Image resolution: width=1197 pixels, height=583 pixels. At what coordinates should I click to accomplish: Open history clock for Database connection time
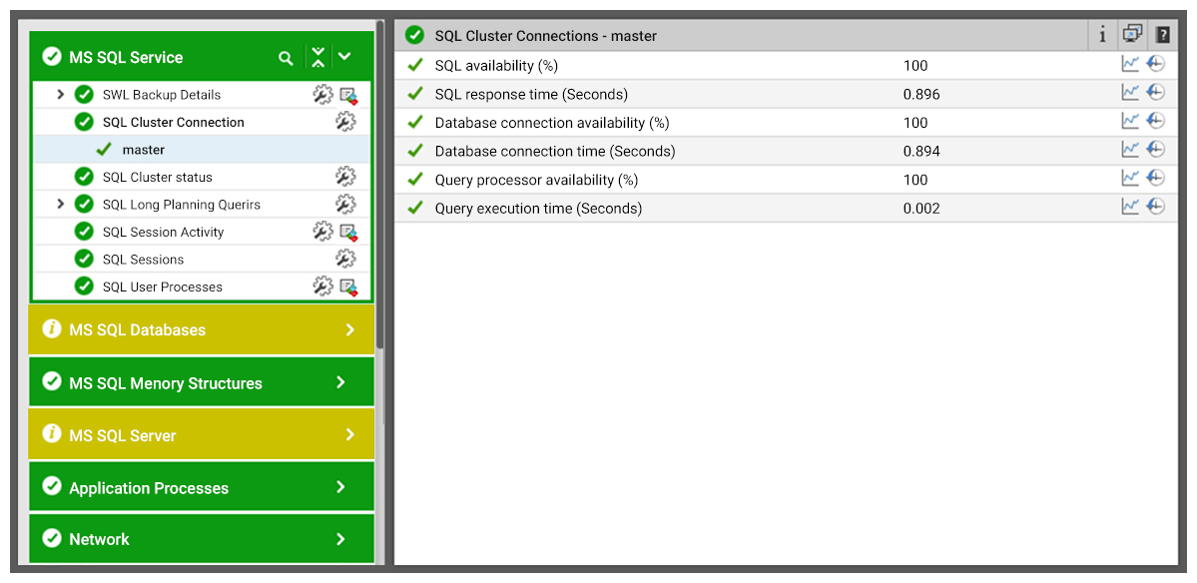pyautogui.click(x=1156, y=150)
